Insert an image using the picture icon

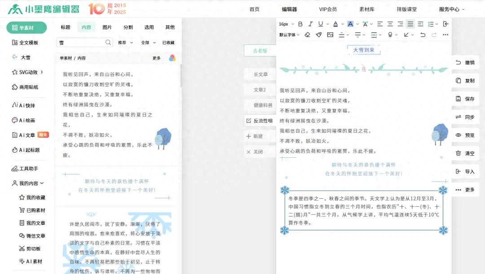[331, 35]
